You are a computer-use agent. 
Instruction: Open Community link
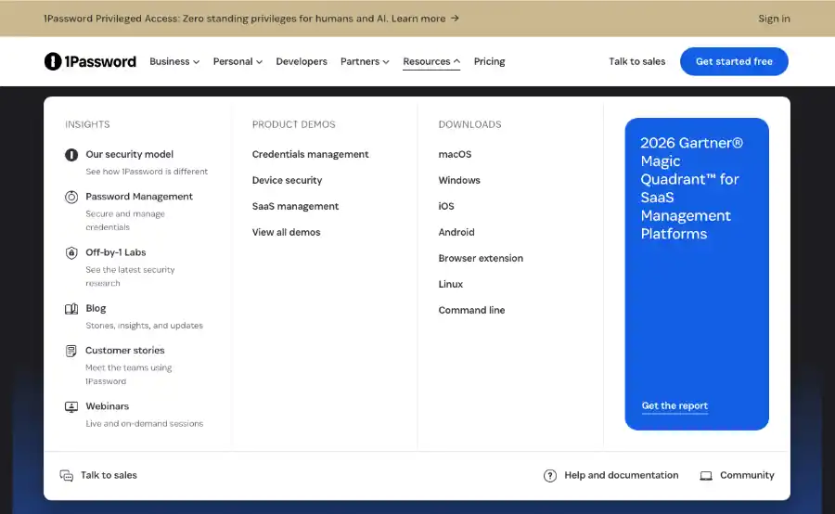pyautogui.click(x=747, y=475)
